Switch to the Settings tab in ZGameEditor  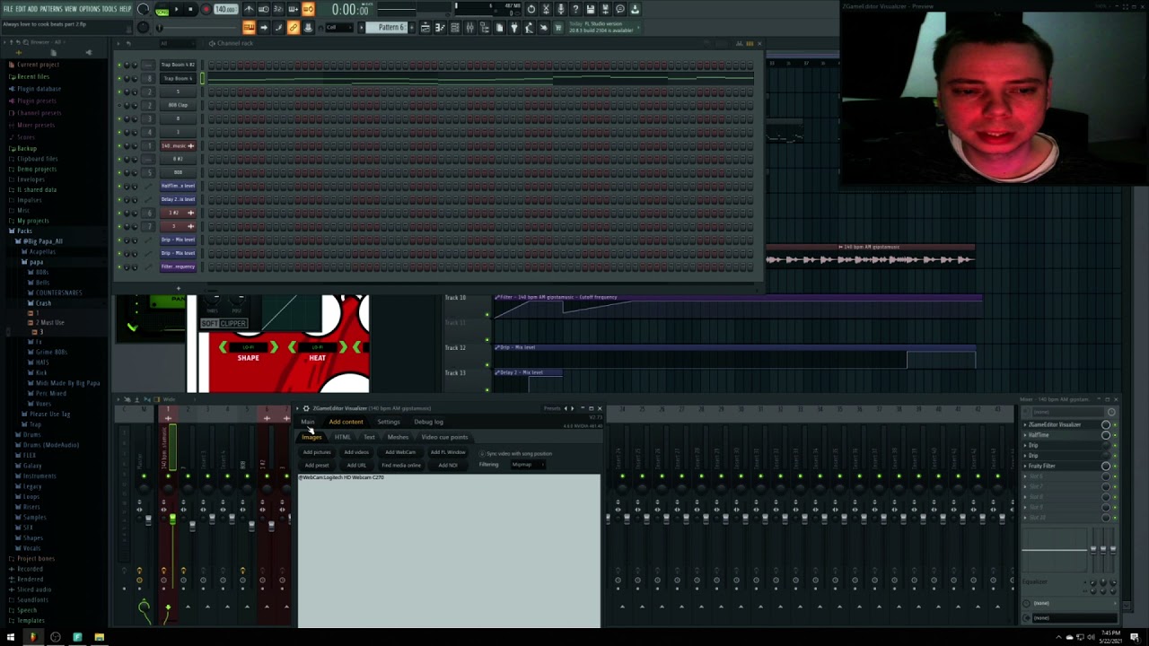(x=389, y=422)
